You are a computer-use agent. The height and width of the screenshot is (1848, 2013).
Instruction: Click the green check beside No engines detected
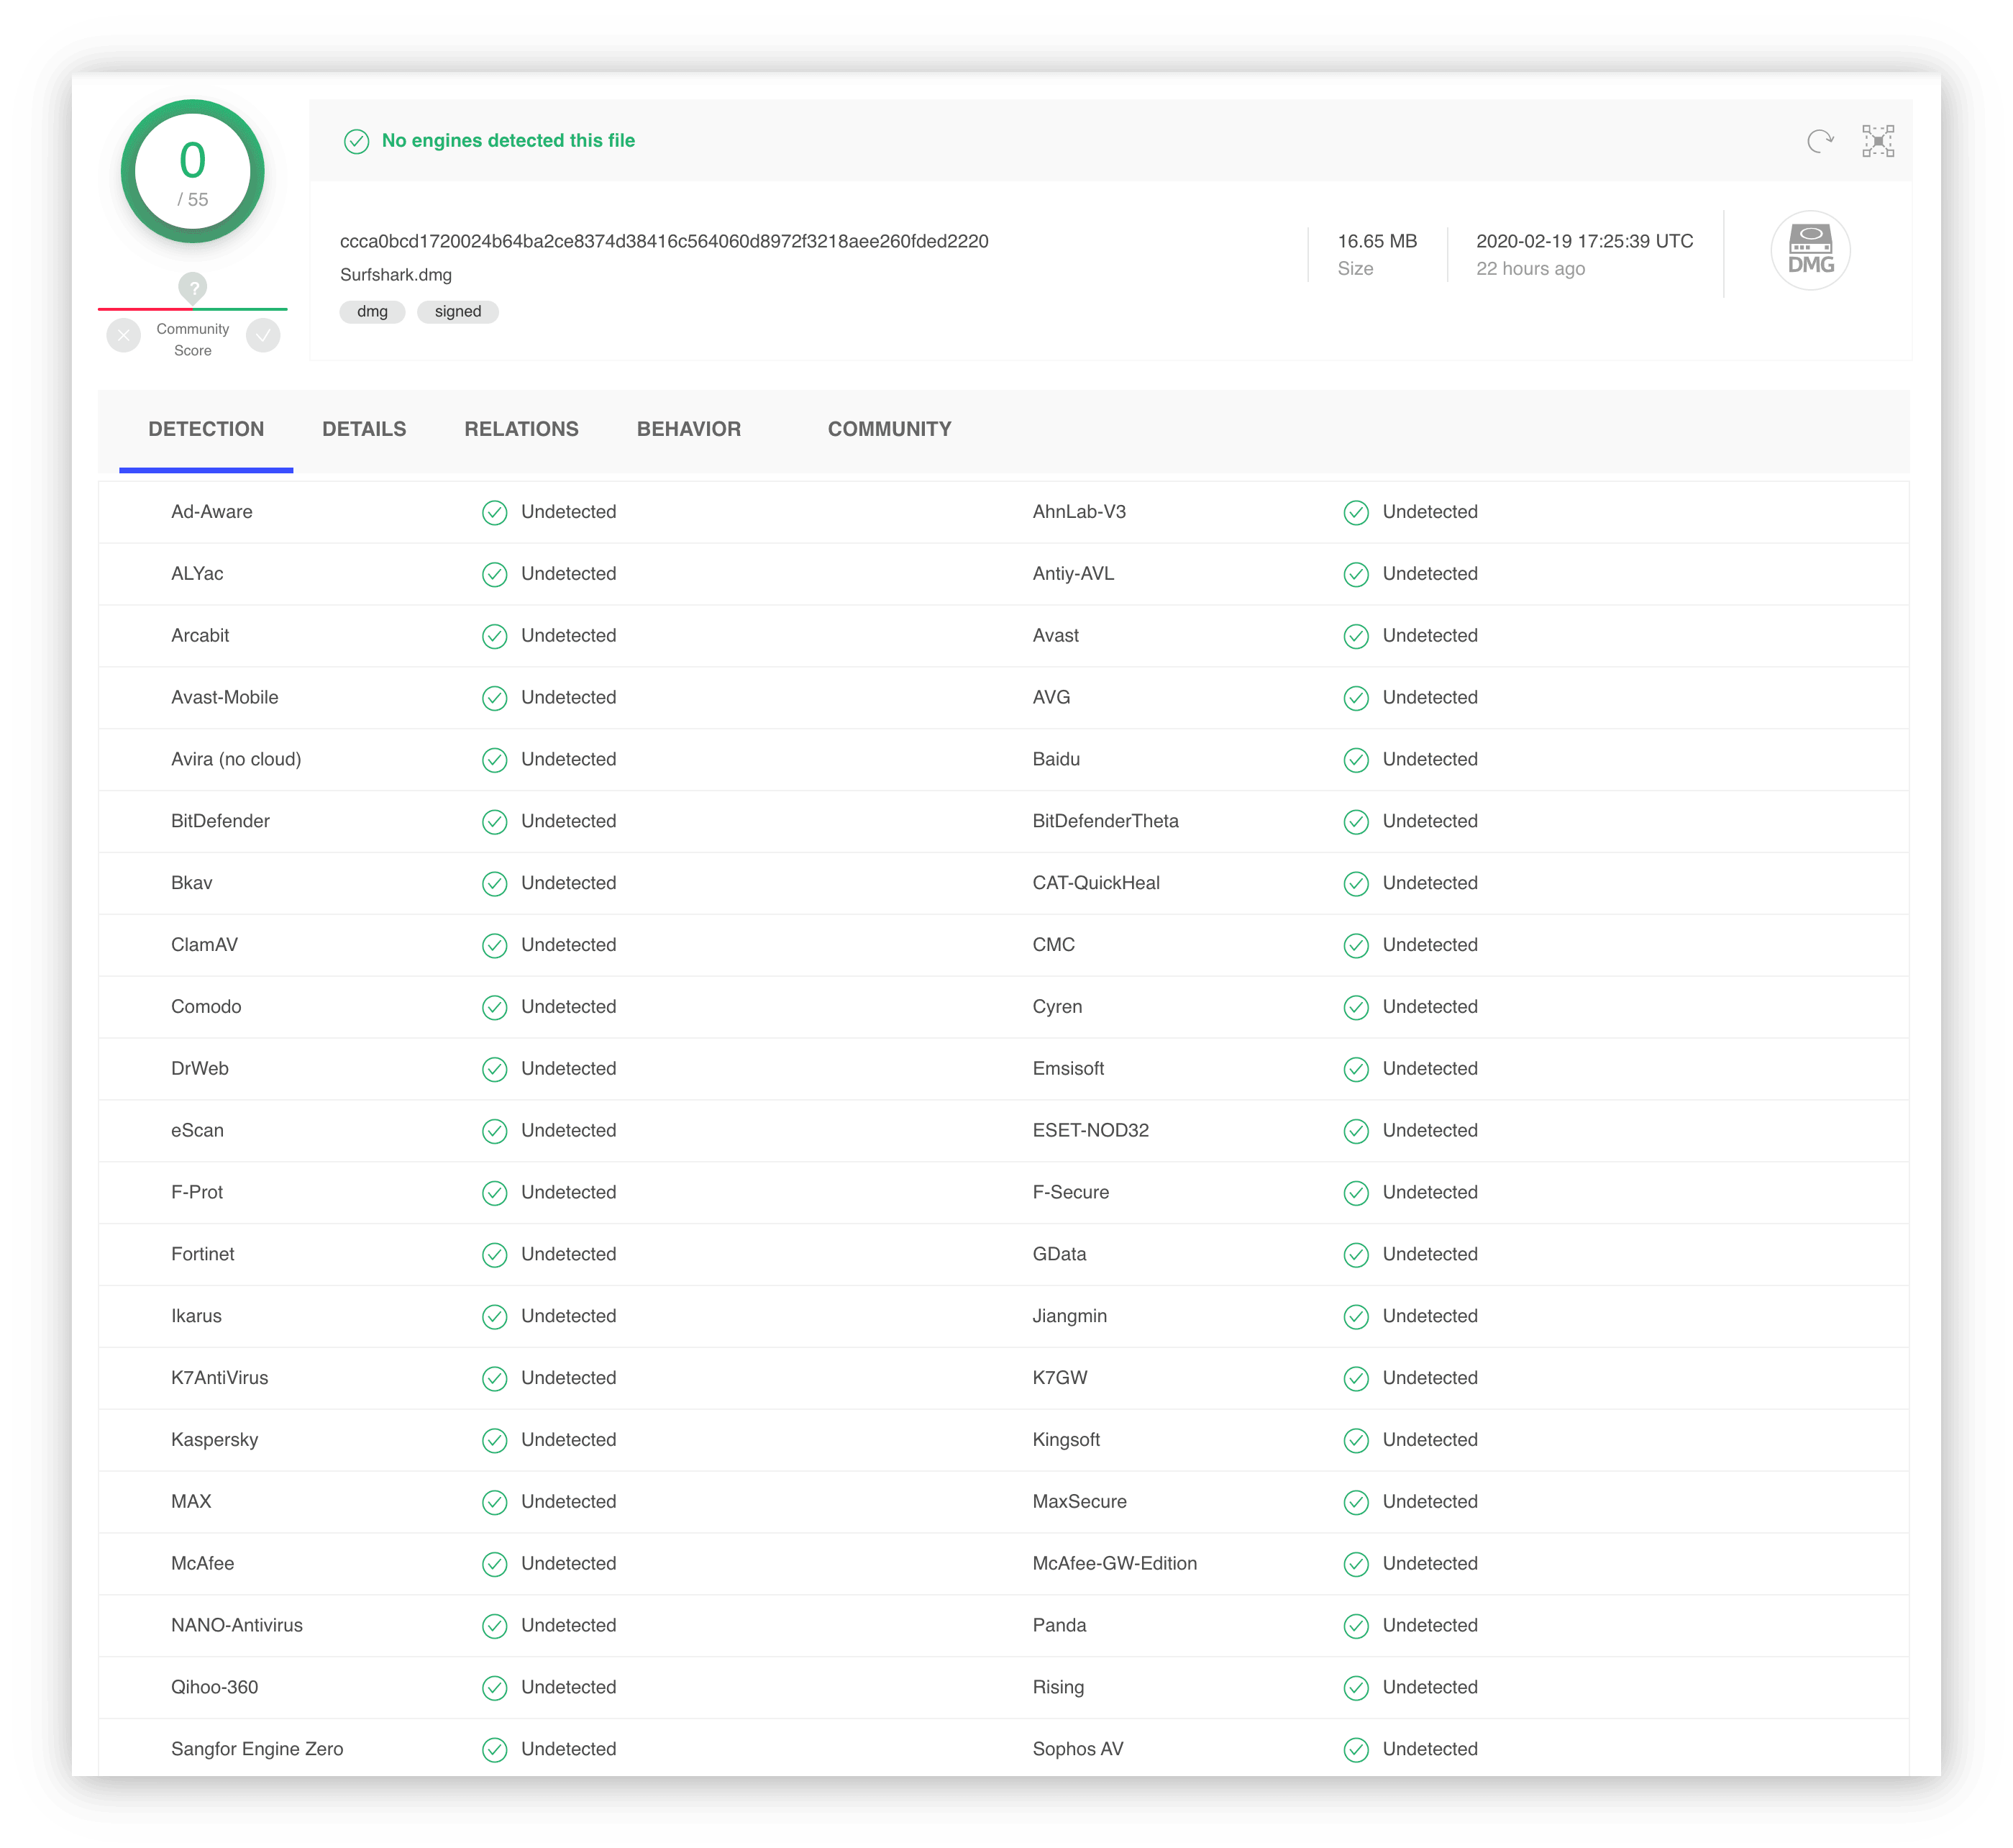point(356,141)
